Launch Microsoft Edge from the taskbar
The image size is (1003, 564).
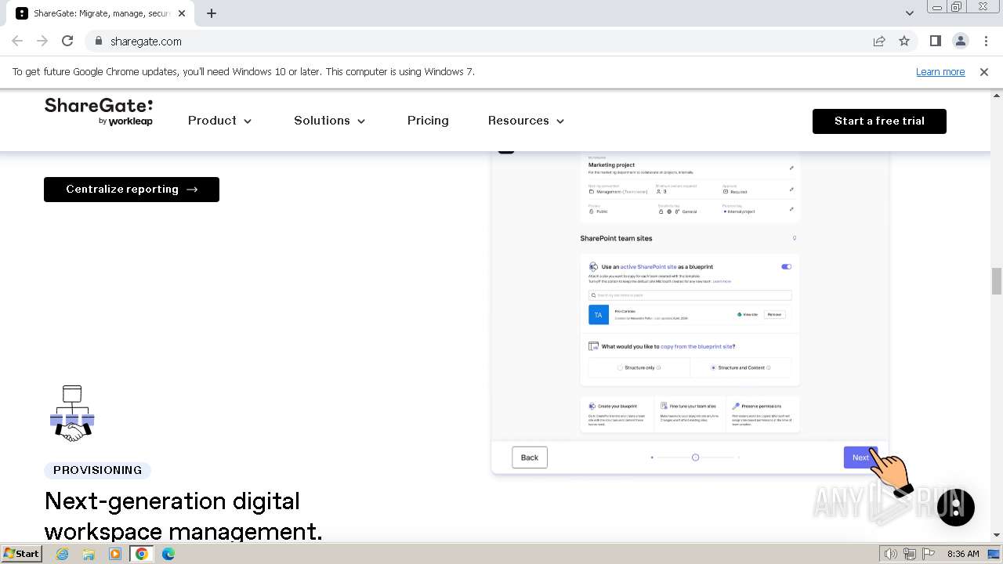pos(168,554)
